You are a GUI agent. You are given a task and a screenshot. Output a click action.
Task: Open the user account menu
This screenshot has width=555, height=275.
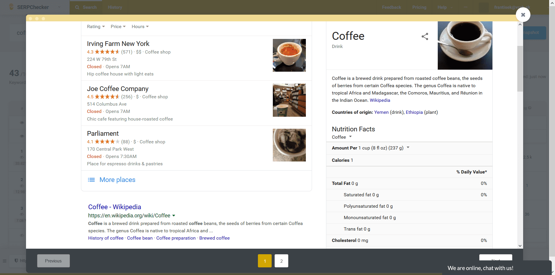click(x=512, y=7)
